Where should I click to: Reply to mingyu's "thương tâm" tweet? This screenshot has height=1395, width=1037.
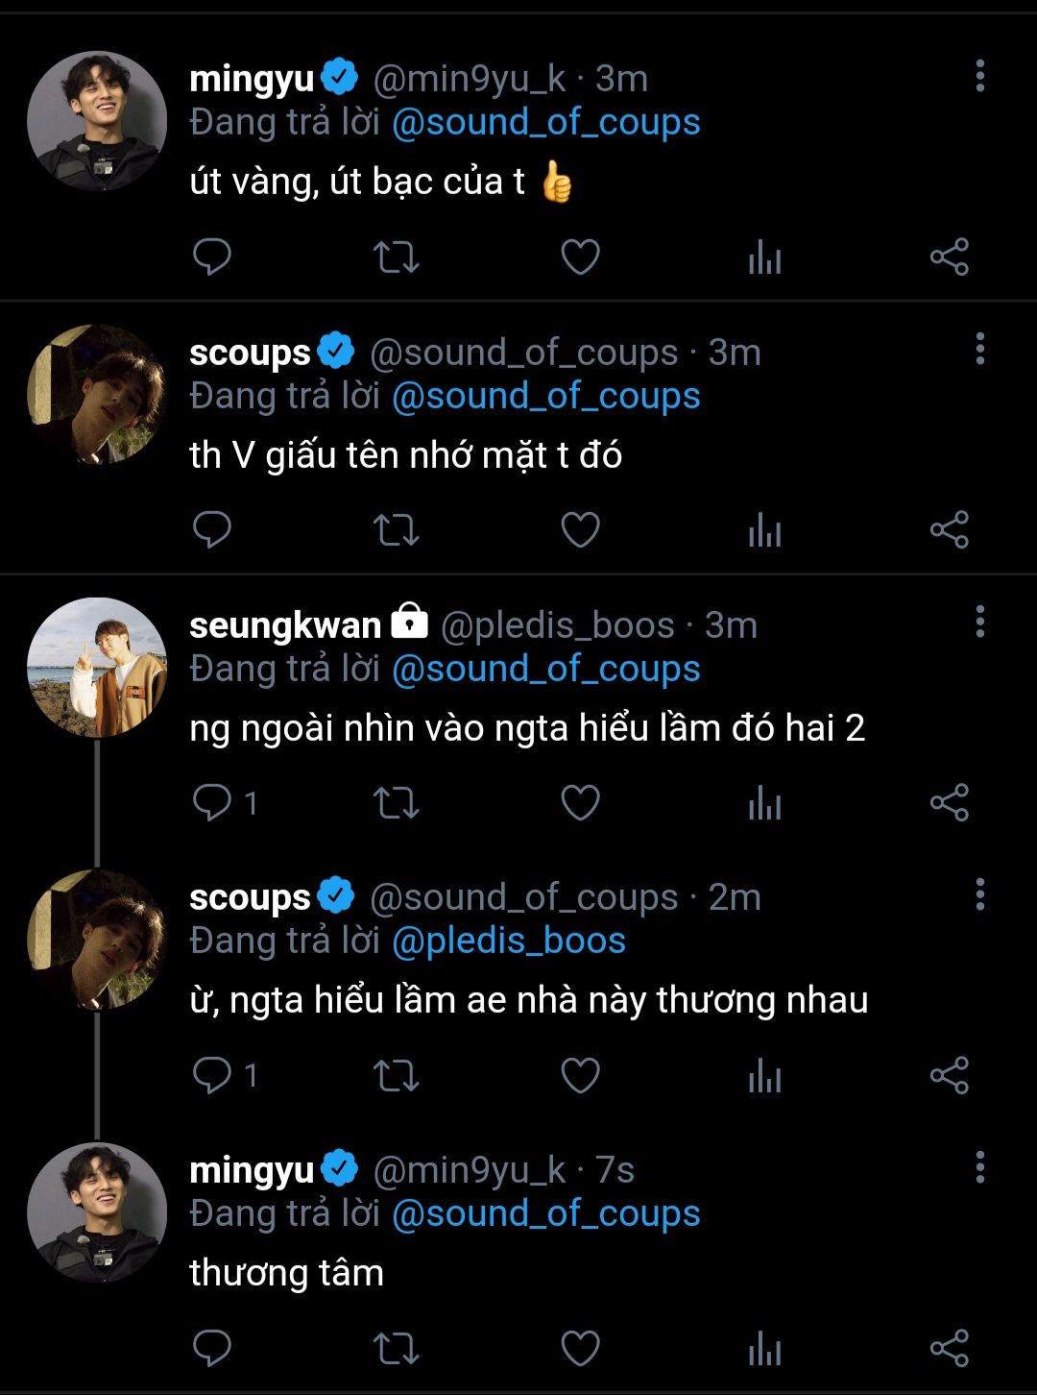point(212,1348)
